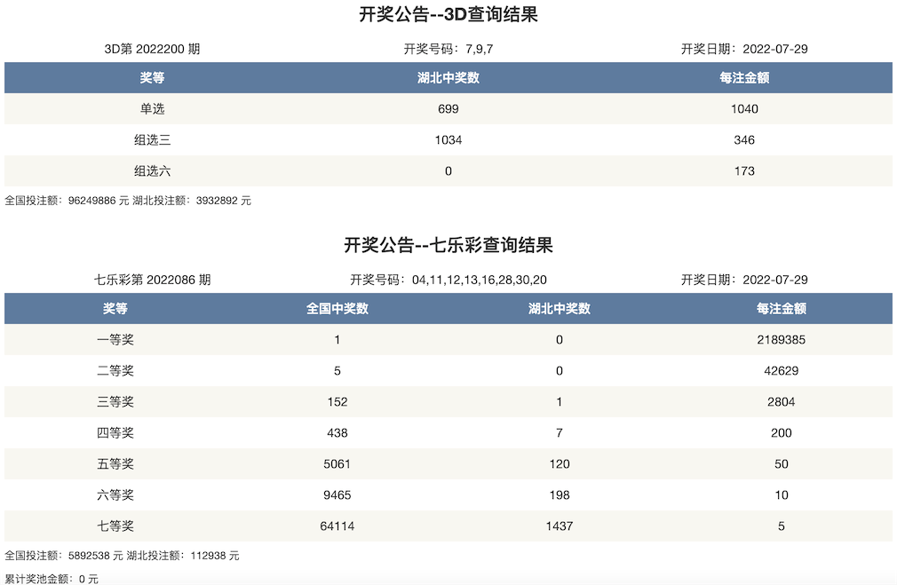Image resolution: width=897 pixels, height=585 pixels.
Task: Click 四等奖 national winners count 438
Action: (337, 433)
